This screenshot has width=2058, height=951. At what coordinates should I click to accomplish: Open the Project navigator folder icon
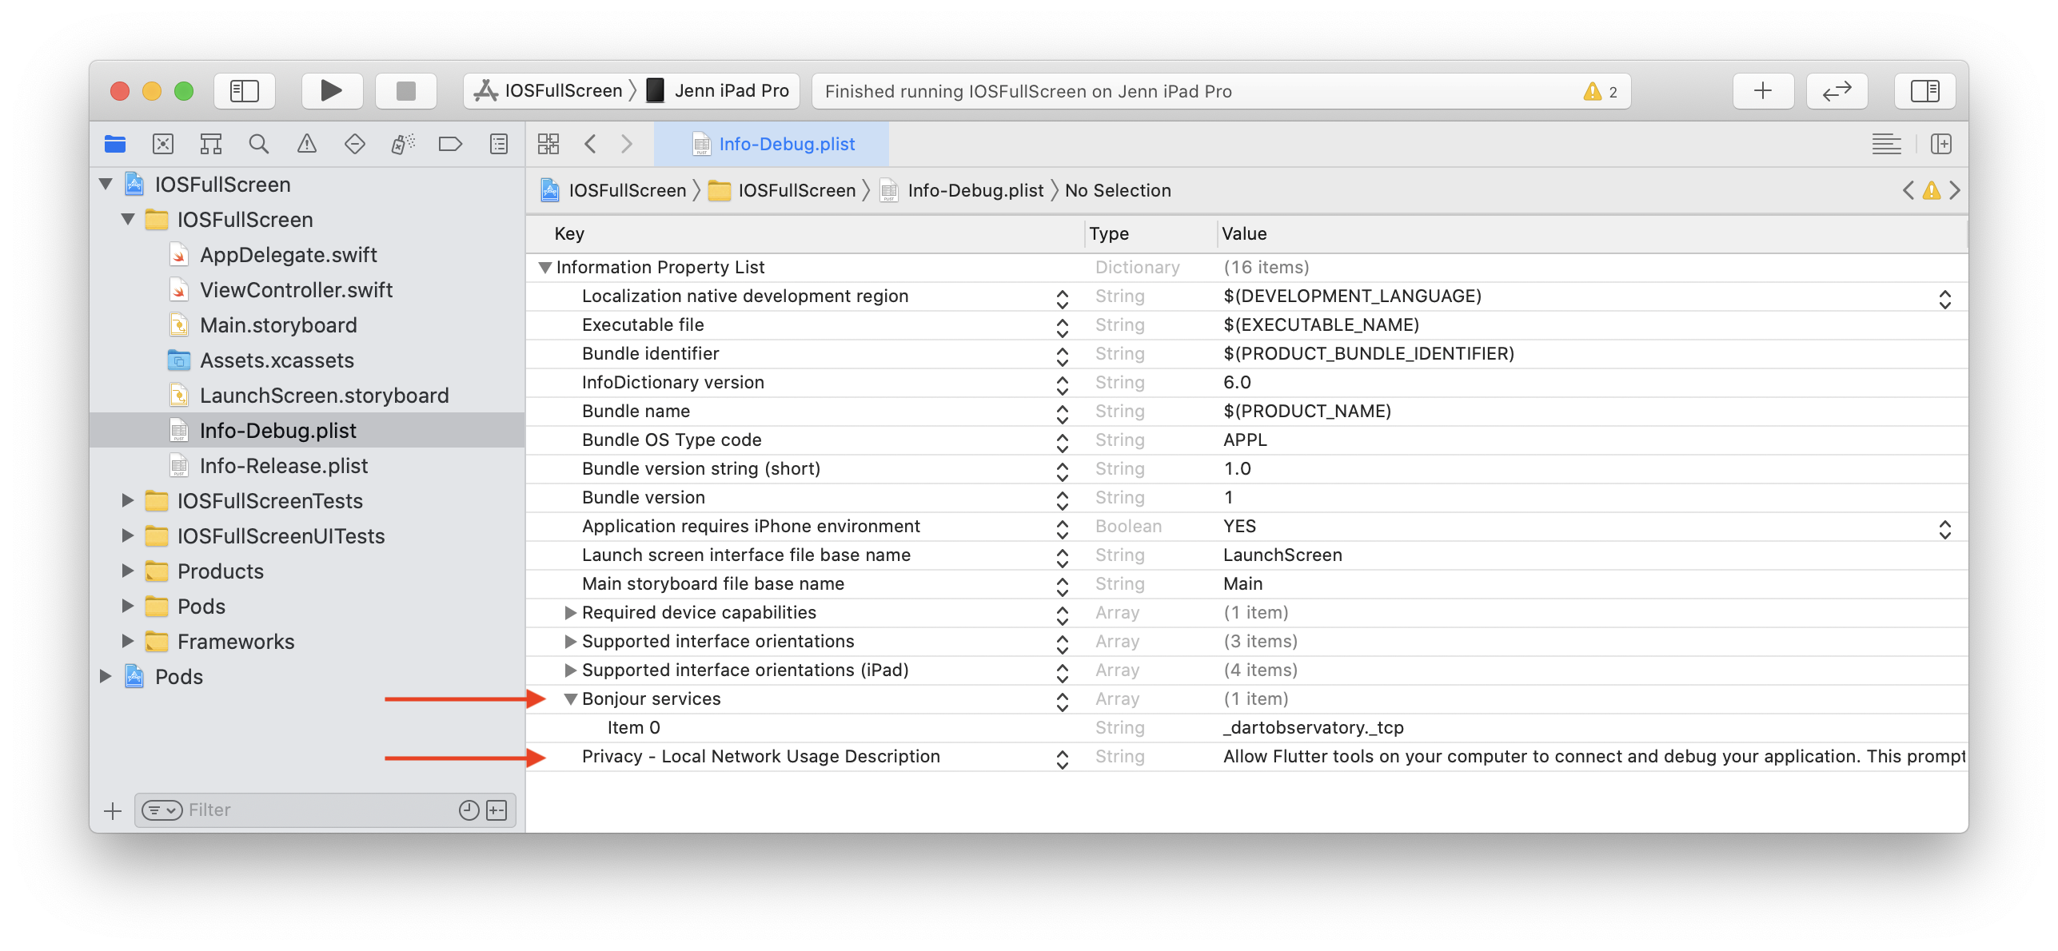click(116, 144)
